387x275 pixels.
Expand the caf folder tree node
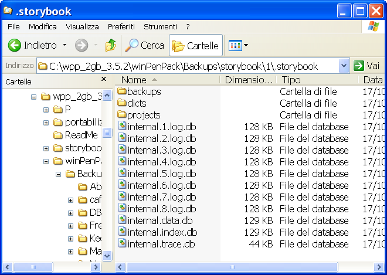pyautogui.click(x=70, y=200)
